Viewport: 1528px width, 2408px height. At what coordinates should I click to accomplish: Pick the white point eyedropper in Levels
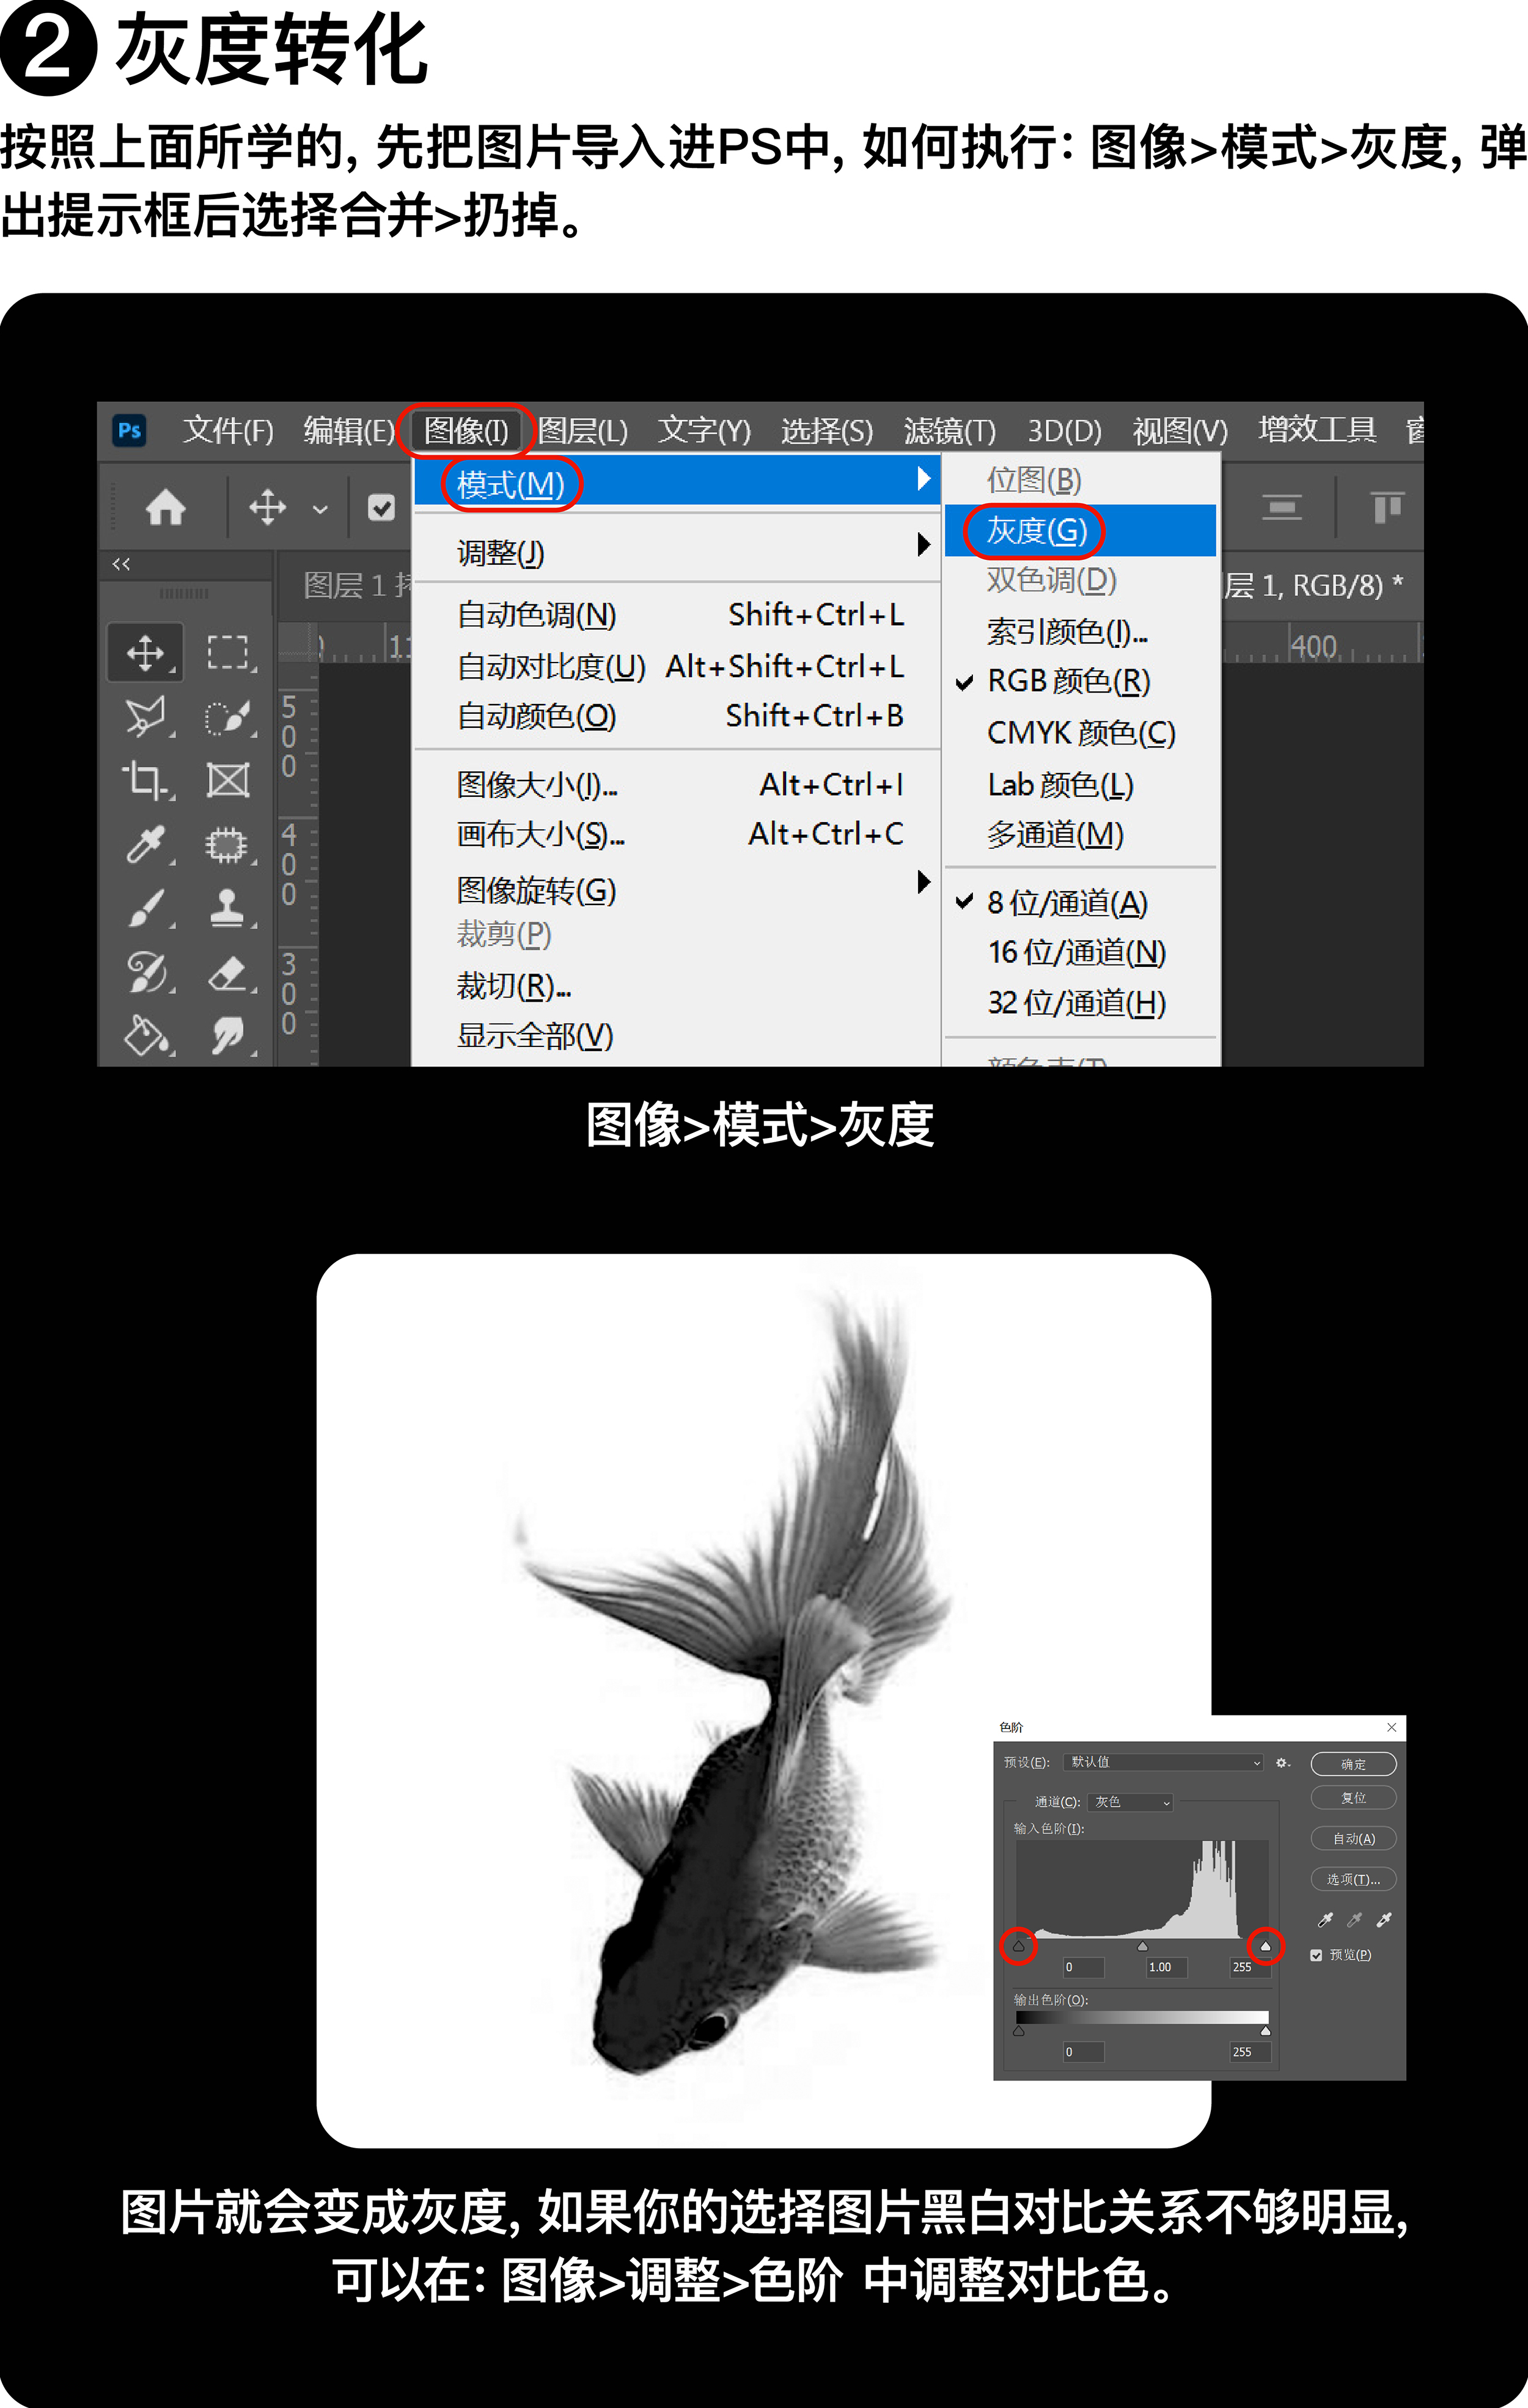[1384, 1920]
